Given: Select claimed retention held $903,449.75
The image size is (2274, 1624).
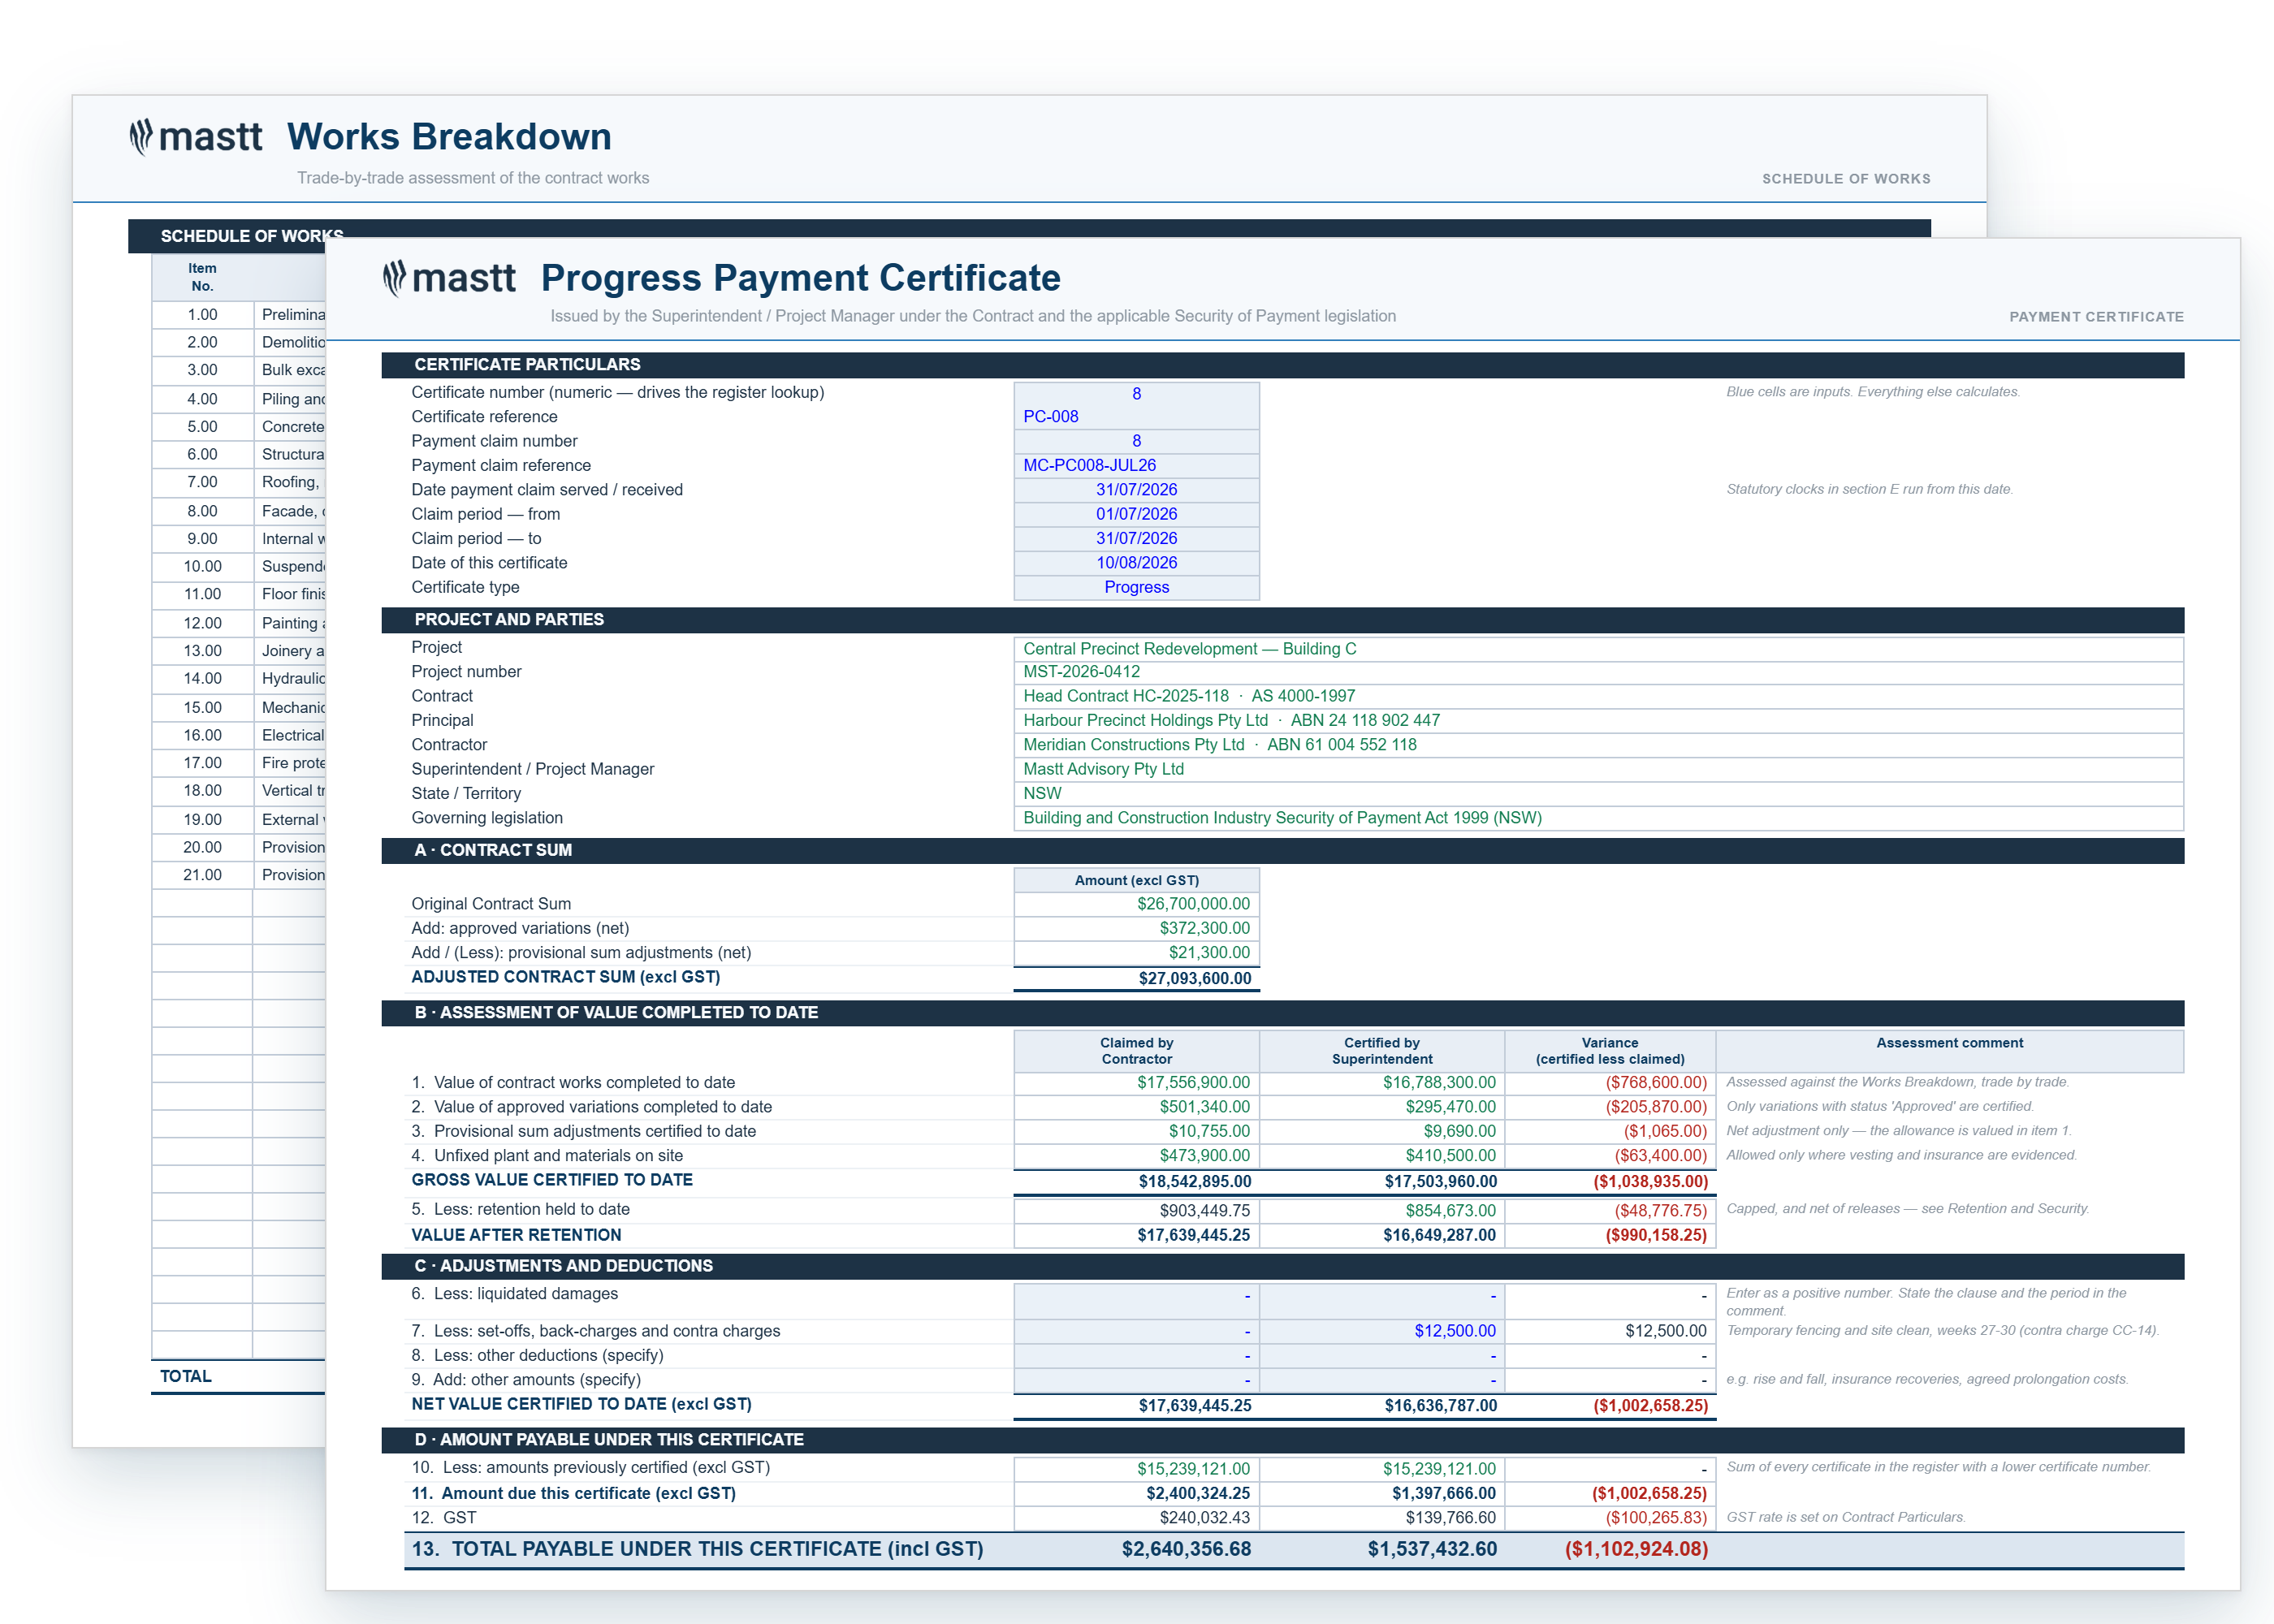Looking at the screenshot, I should click(1136, 1211).
